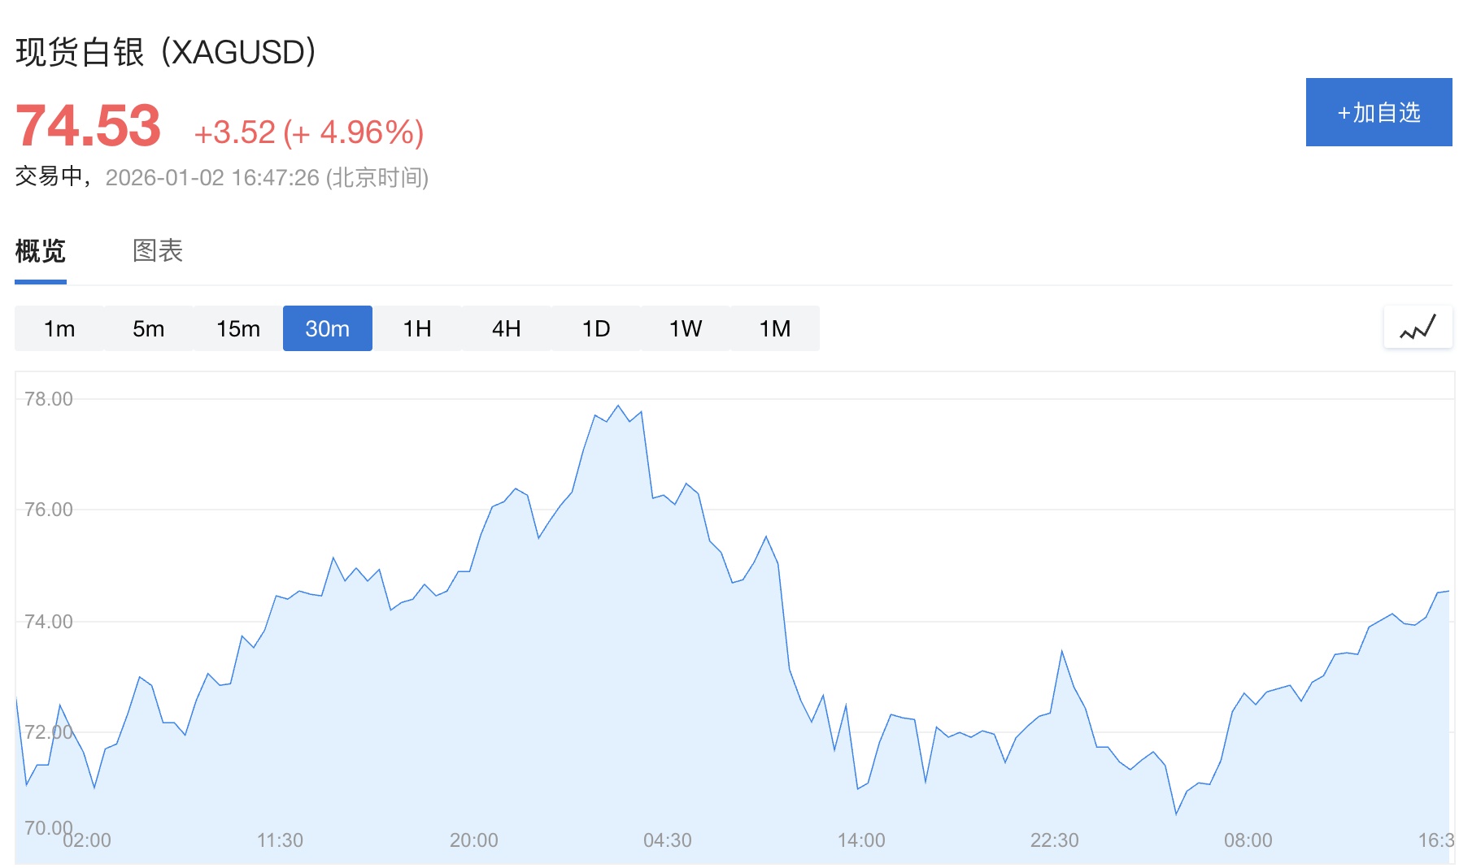
Task: Click the 现货白银 (XAGUSD) title
Action: point(166,52)
